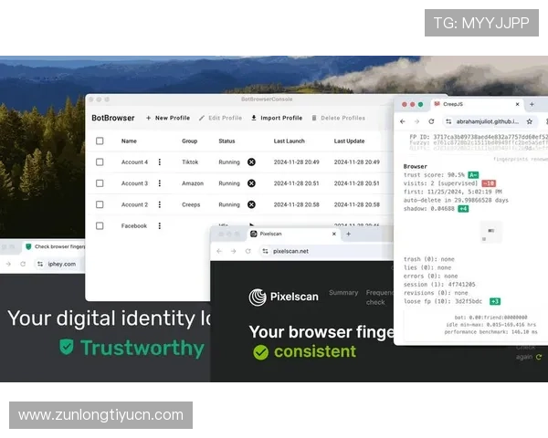Expand the Facebook row options menu
The height and width of the screenshot is (438, 548).
pos(159,225)
